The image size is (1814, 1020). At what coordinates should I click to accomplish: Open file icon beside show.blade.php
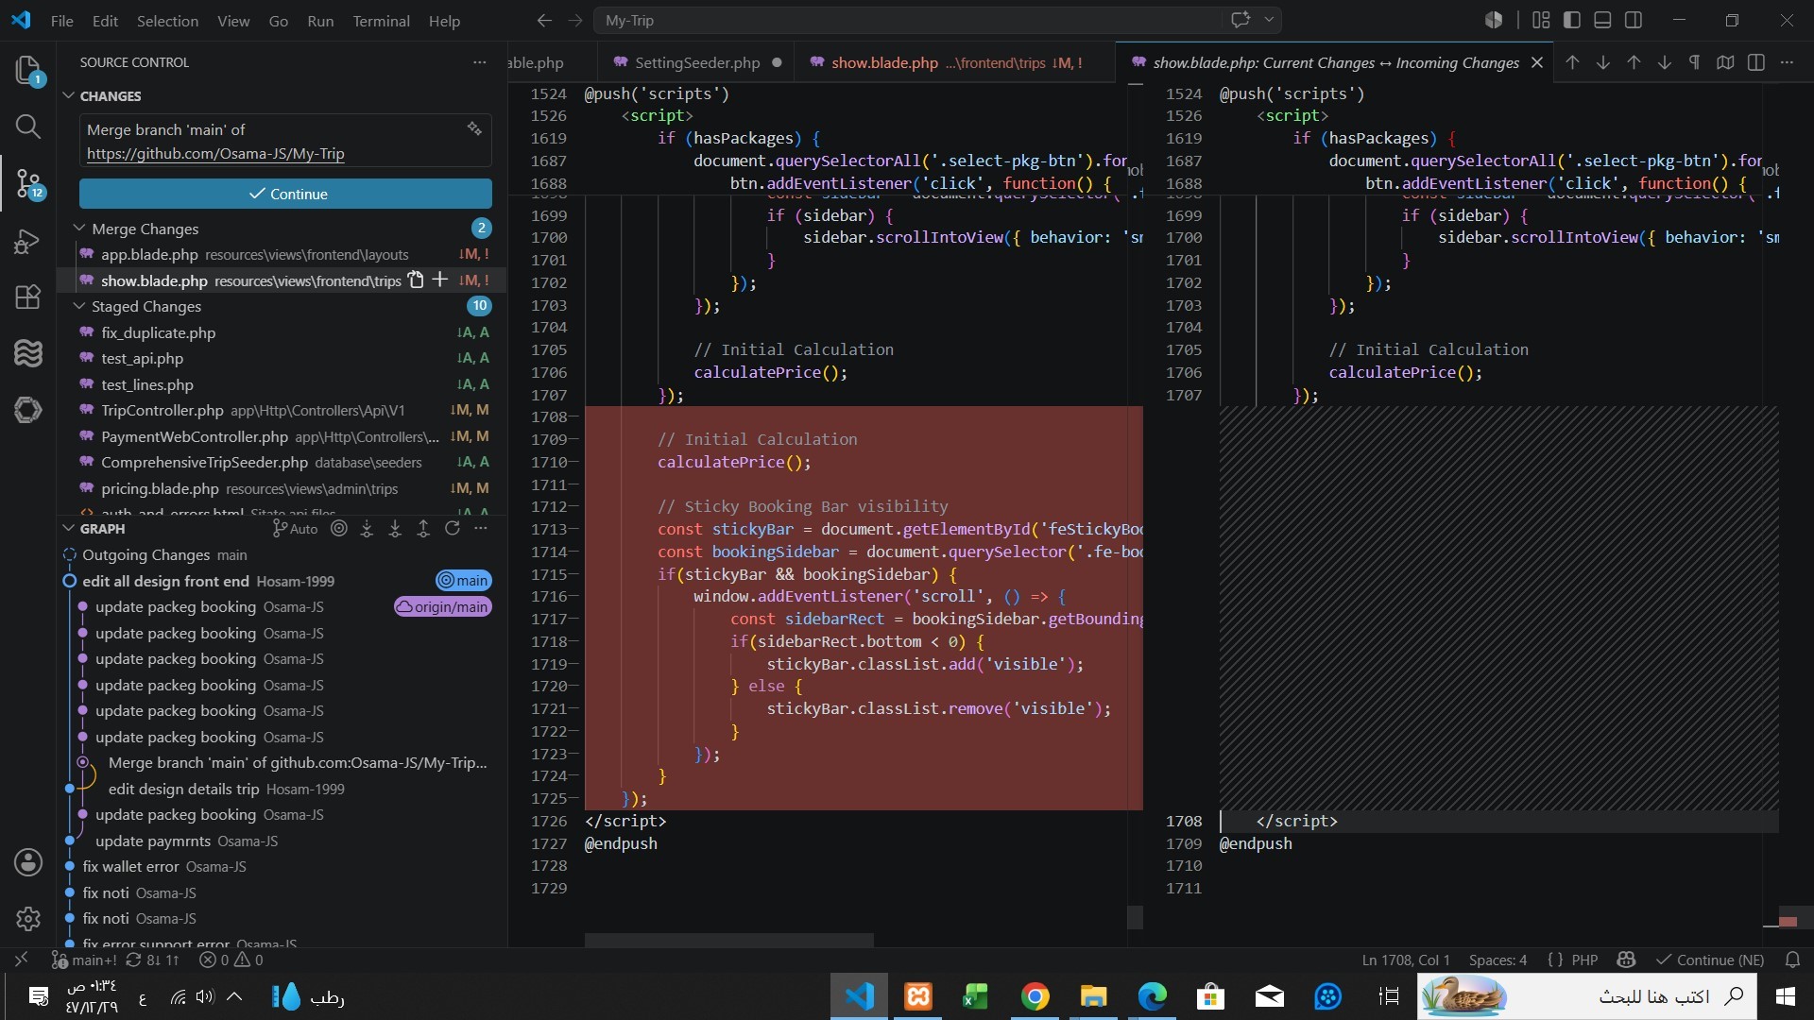point(416,280)
